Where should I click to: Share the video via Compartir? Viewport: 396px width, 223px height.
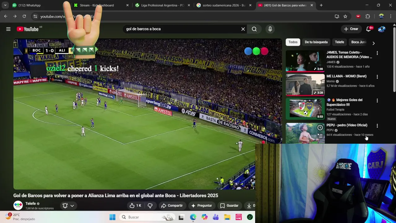[172, 206]
